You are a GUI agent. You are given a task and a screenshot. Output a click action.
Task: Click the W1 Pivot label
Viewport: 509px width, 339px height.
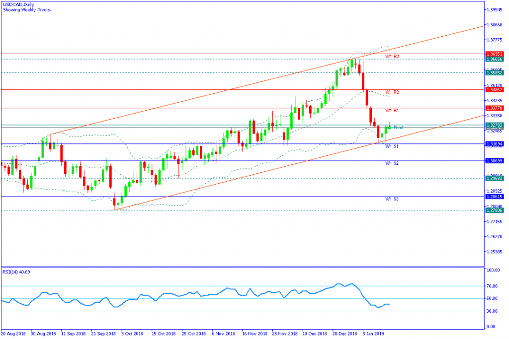click(395, 128)
